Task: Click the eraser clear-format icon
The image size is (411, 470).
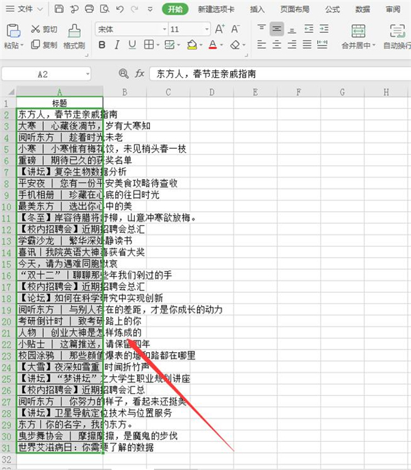Action: pyautogui.click(x=236, y=45)
